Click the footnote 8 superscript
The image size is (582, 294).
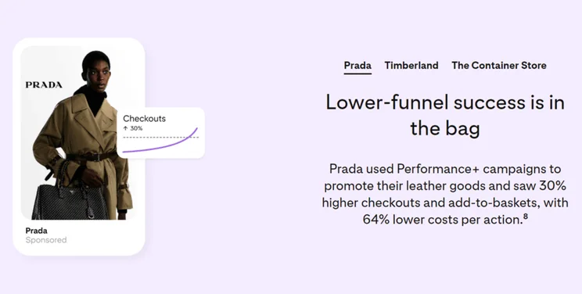[x=525, y=217]
